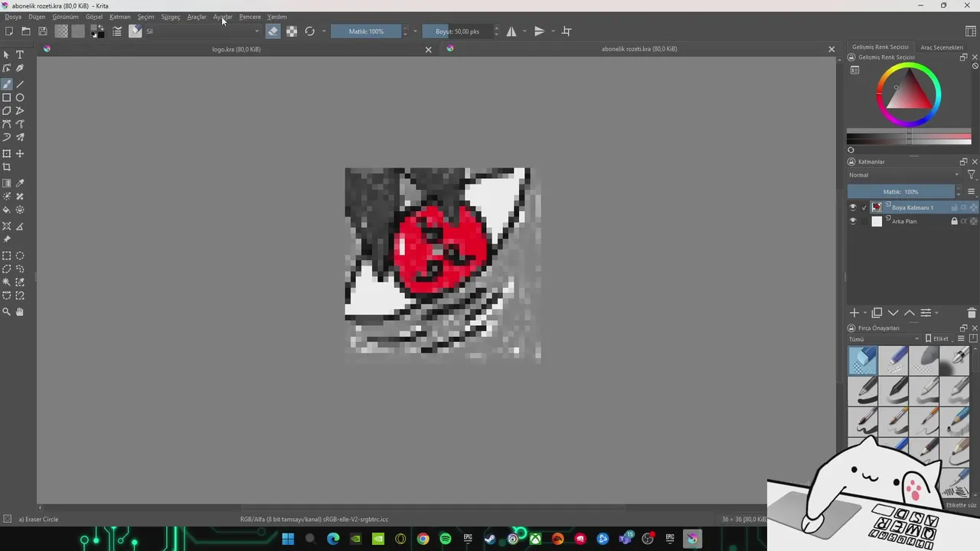Expand reload preset dropdown arrow
The height and width of the screenshot is (551, 980).
[x=324, y=31]
